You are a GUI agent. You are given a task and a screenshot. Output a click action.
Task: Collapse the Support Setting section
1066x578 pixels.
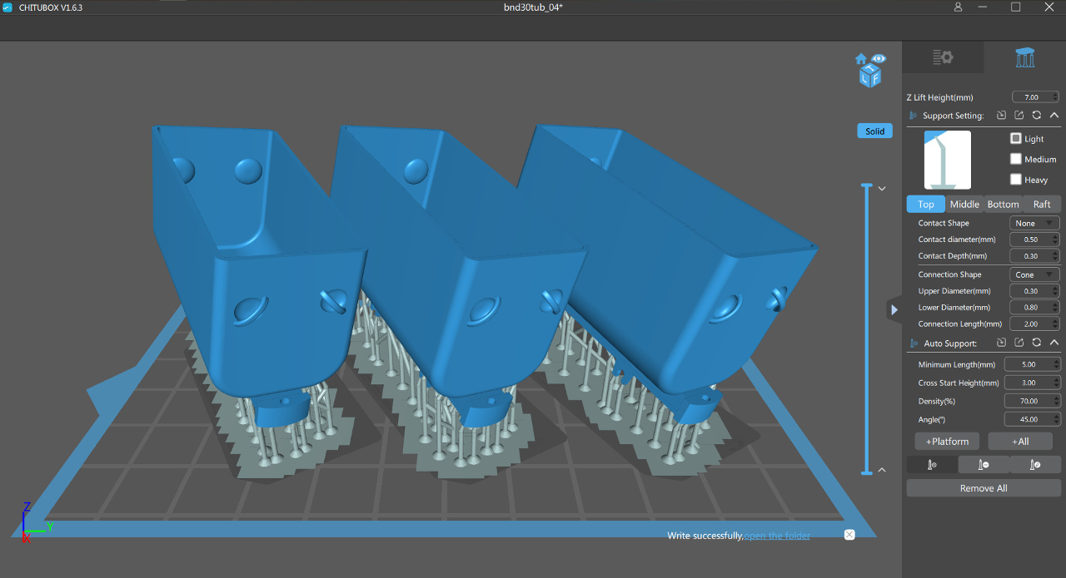[1054, 116]
